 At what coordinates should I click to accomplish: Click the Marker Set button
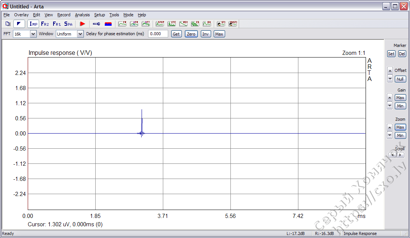[x=391, y=54]
